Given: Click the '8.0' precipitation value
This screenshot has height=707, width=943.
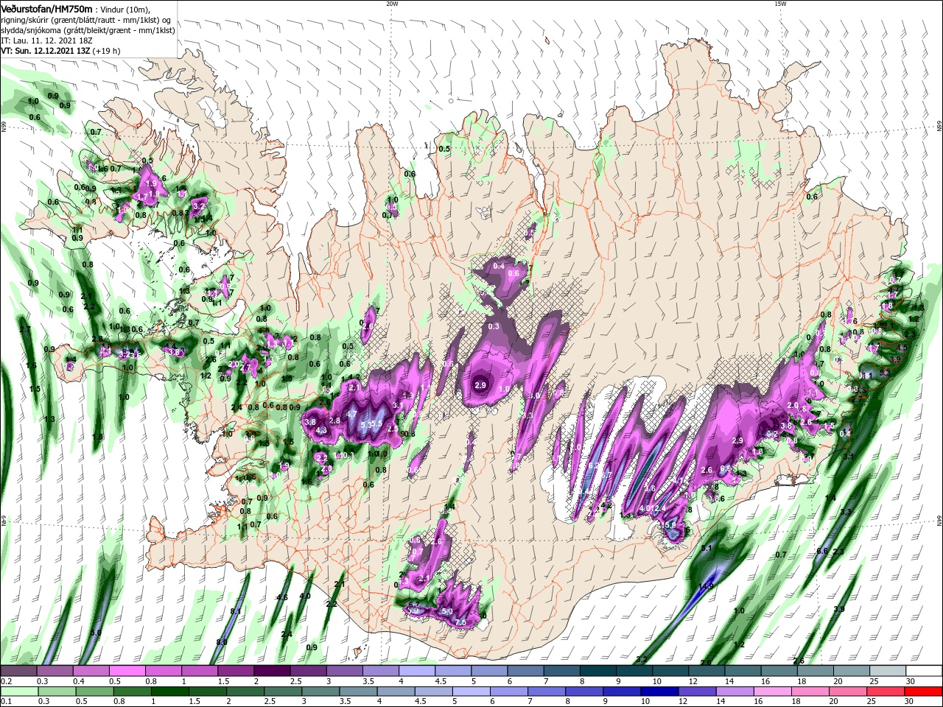Looking at the screenshot, I should tap(222, 642).
